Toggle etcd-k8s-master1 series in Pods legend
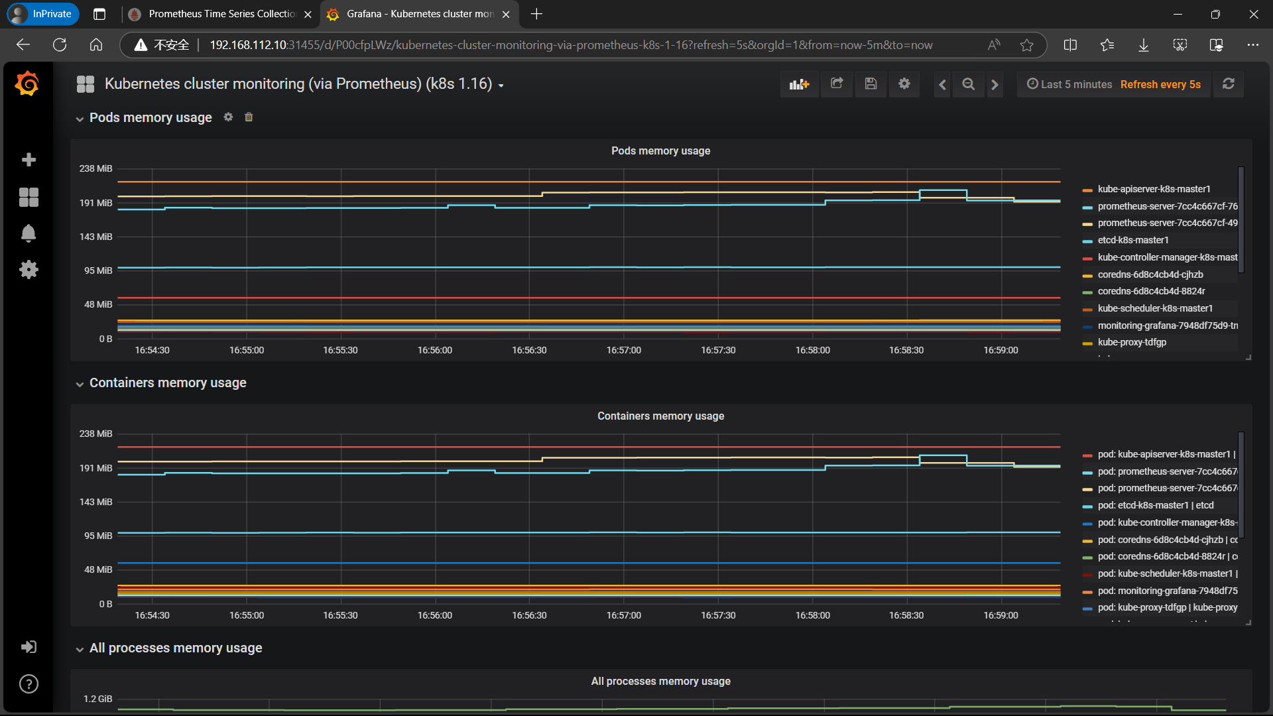The image size is (1273, 716). [x=1132, y=240]
